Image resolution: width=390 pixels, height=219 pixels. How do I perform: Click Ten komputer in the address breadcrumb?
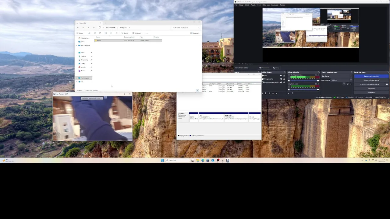(x=110, y=27)
